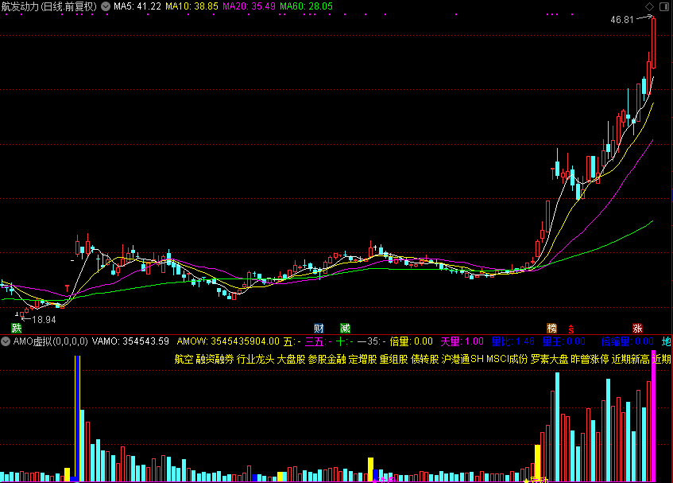
Task: Select the 定增股 tag
Action: (362, 359)
